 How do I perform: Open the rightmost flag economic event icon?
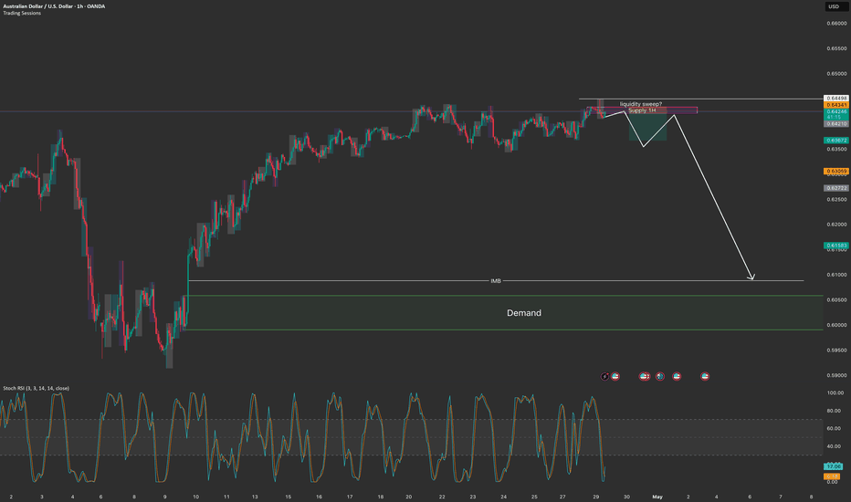click(x=705, y=376)
